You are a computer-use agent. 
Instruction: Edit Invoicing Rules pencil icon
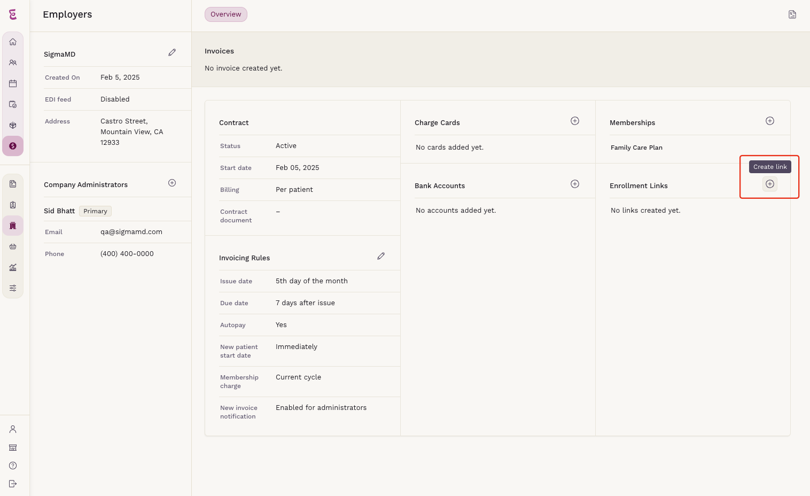(x=381, y=256)
